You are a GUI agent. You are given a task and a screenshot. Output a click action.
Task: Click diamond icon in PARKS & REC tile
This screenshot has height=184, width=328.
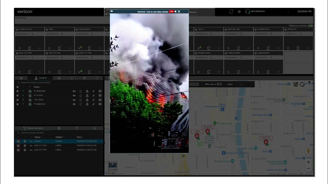(199, 72)
